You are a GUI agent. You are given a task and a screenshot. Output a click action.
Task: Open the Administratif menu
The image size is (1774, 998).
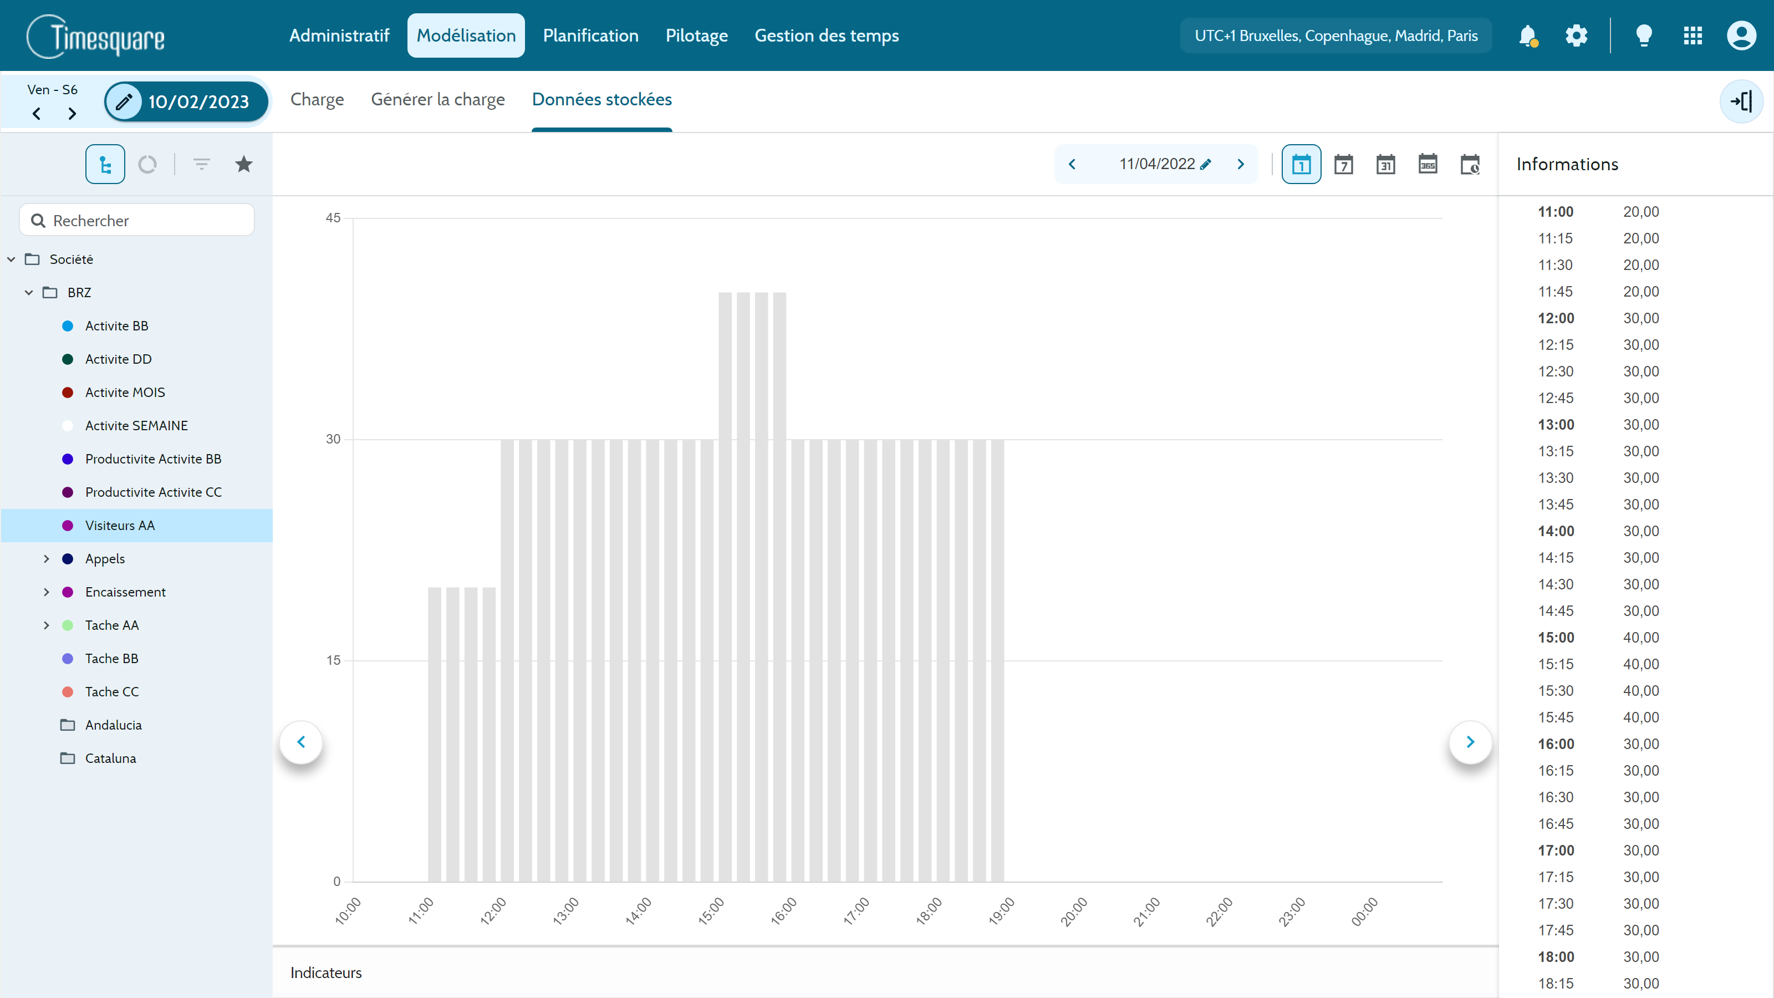339,36
